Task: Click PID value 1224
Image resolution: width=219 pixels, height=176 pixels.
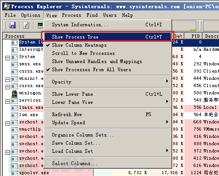Action: pyautogui.click(x=196, y=173)
